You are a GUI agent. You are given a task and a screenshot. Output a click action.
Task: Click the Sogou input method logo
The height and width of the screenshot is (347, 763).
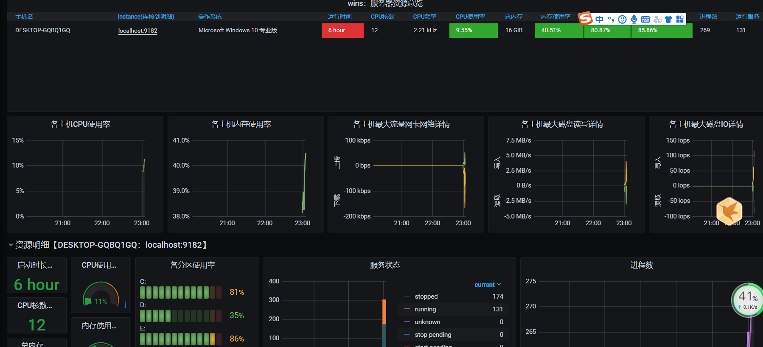pos(585,18)
